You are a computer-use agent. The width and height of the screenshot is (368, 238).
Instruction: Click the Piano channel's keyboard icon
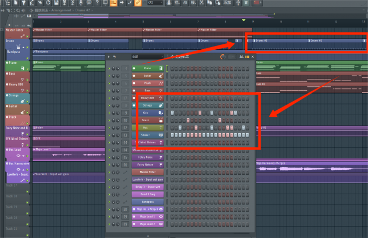point(161,69)
